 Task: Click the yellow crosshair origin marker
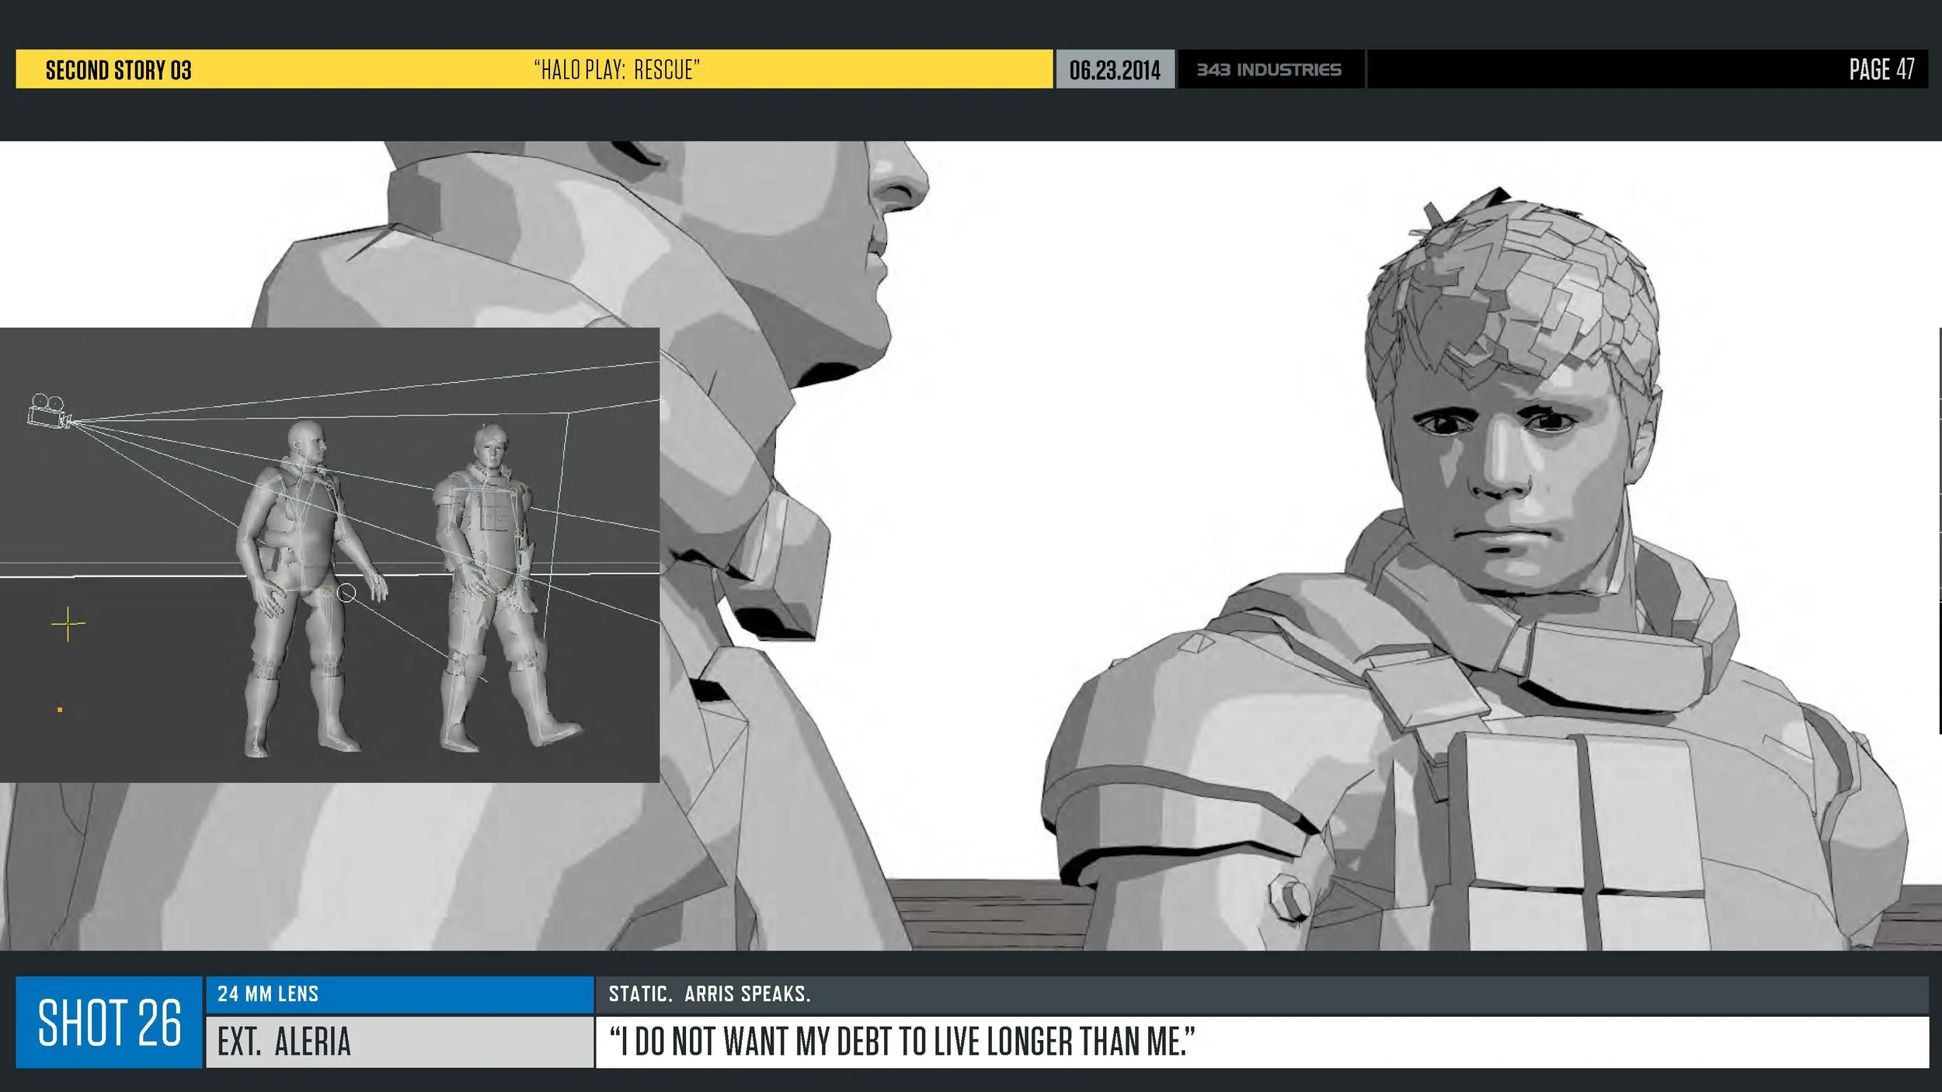coord(68,624)
